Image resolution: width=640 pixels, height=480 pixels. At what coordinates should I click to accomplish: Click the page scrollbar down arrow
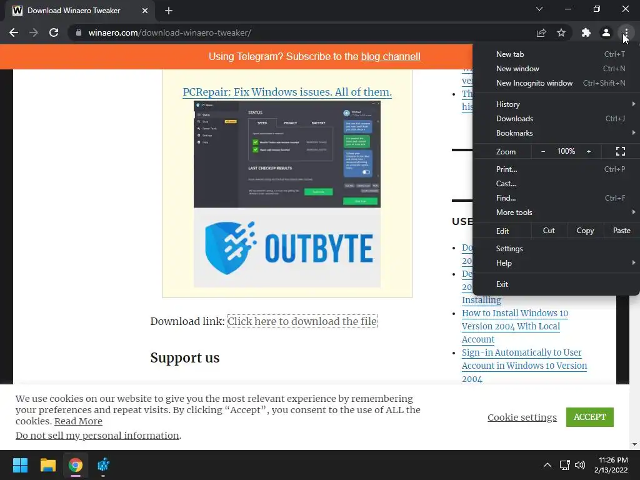pyautogui.click(x=634, y=444)
